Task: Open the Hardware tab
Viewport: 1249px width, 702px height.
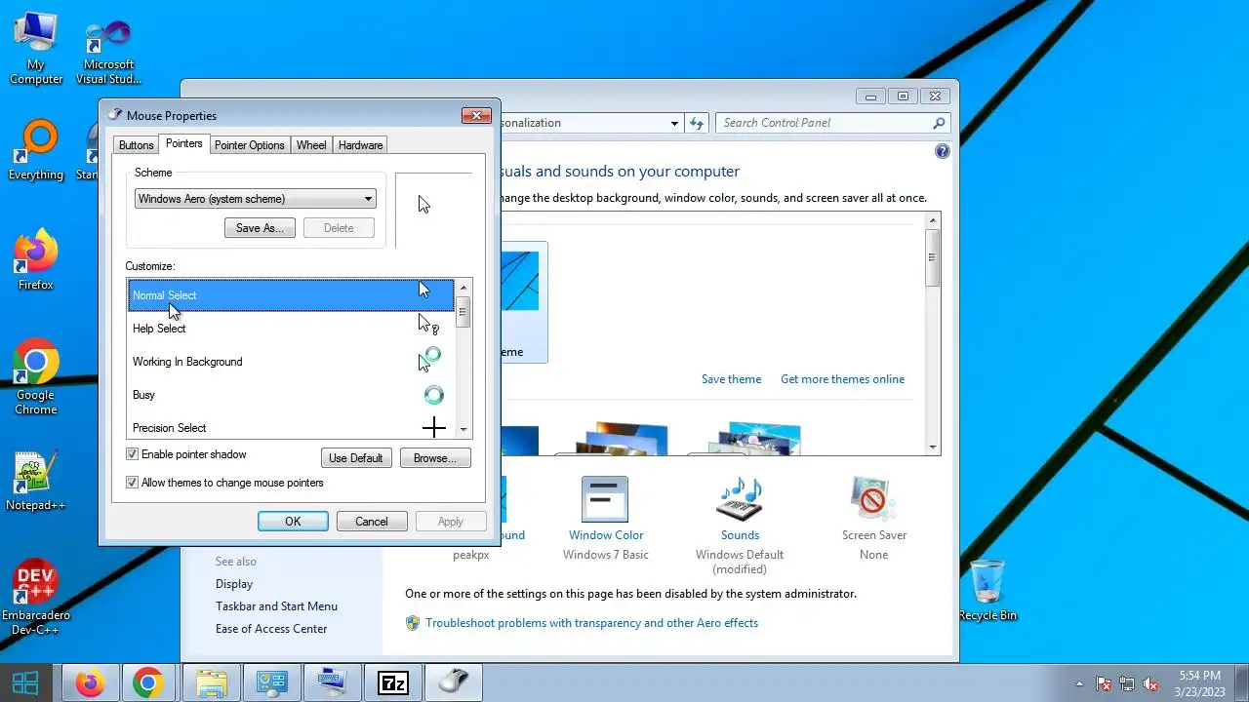Action: point(360,145)
